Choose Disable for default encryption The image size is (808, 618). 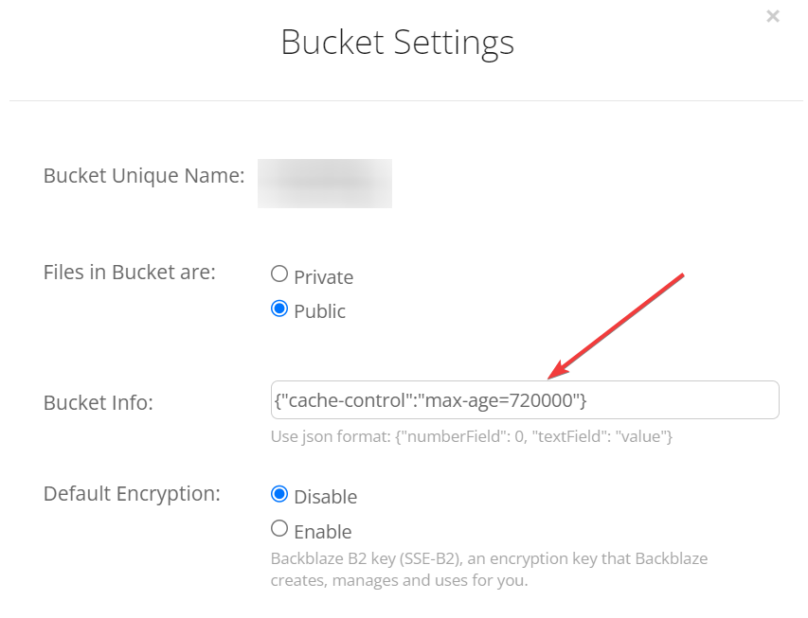click(x=279, y=494)
